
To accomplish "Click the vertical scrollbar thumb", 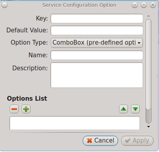I will tap(149, 64).
